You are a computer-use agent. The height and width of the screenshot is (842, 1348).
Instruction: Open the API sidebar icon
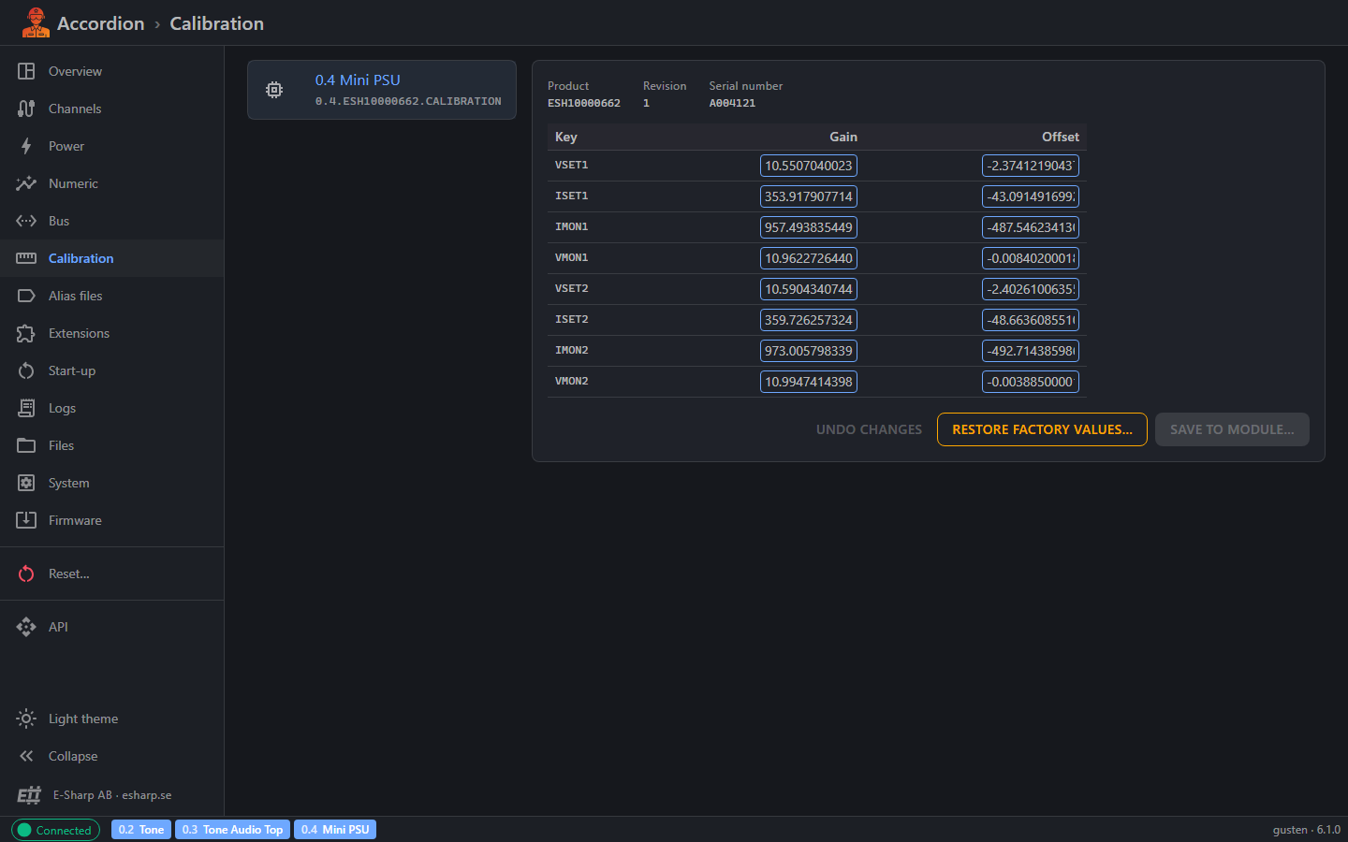(26, 627)
